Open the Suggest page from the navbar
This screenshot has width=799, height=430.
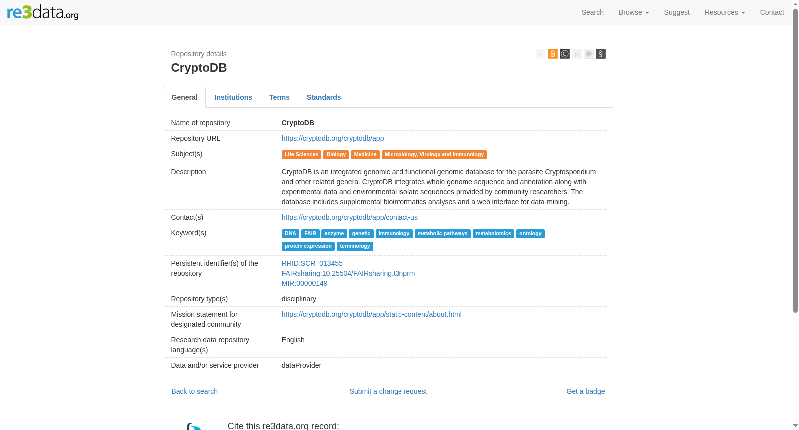point(677,12)
